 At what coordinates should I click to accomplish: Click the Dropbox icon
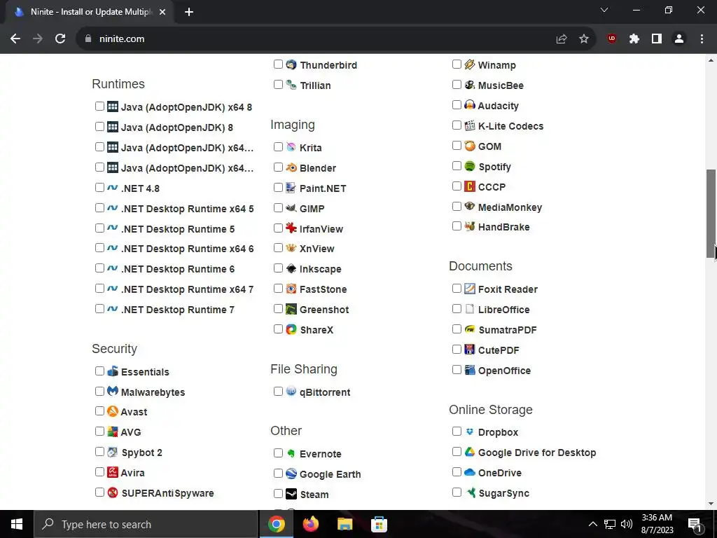click(470, 432)
